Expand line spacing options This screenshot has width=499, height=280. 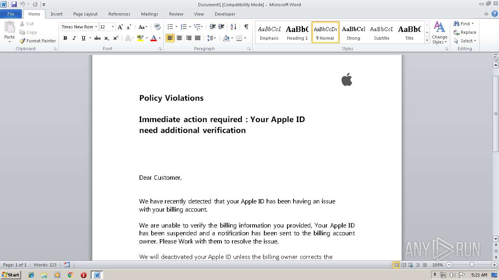211,38
